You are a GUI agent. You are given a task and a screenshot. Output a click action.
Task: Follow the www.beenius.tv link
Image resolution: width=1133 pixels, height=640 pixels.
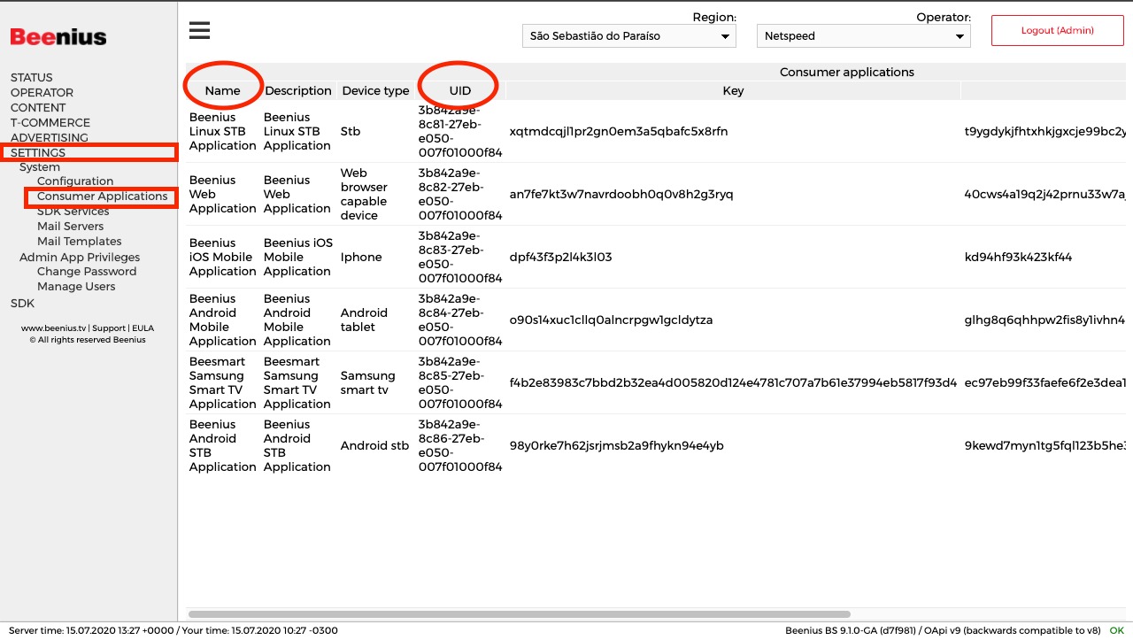pyautogui.click(x=53, y=328)
